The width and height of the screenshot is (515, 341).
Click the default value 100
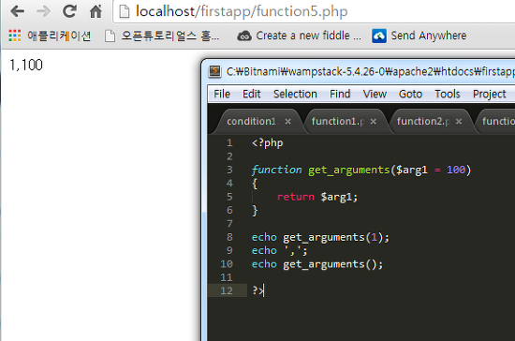click(x=456, y=170)
